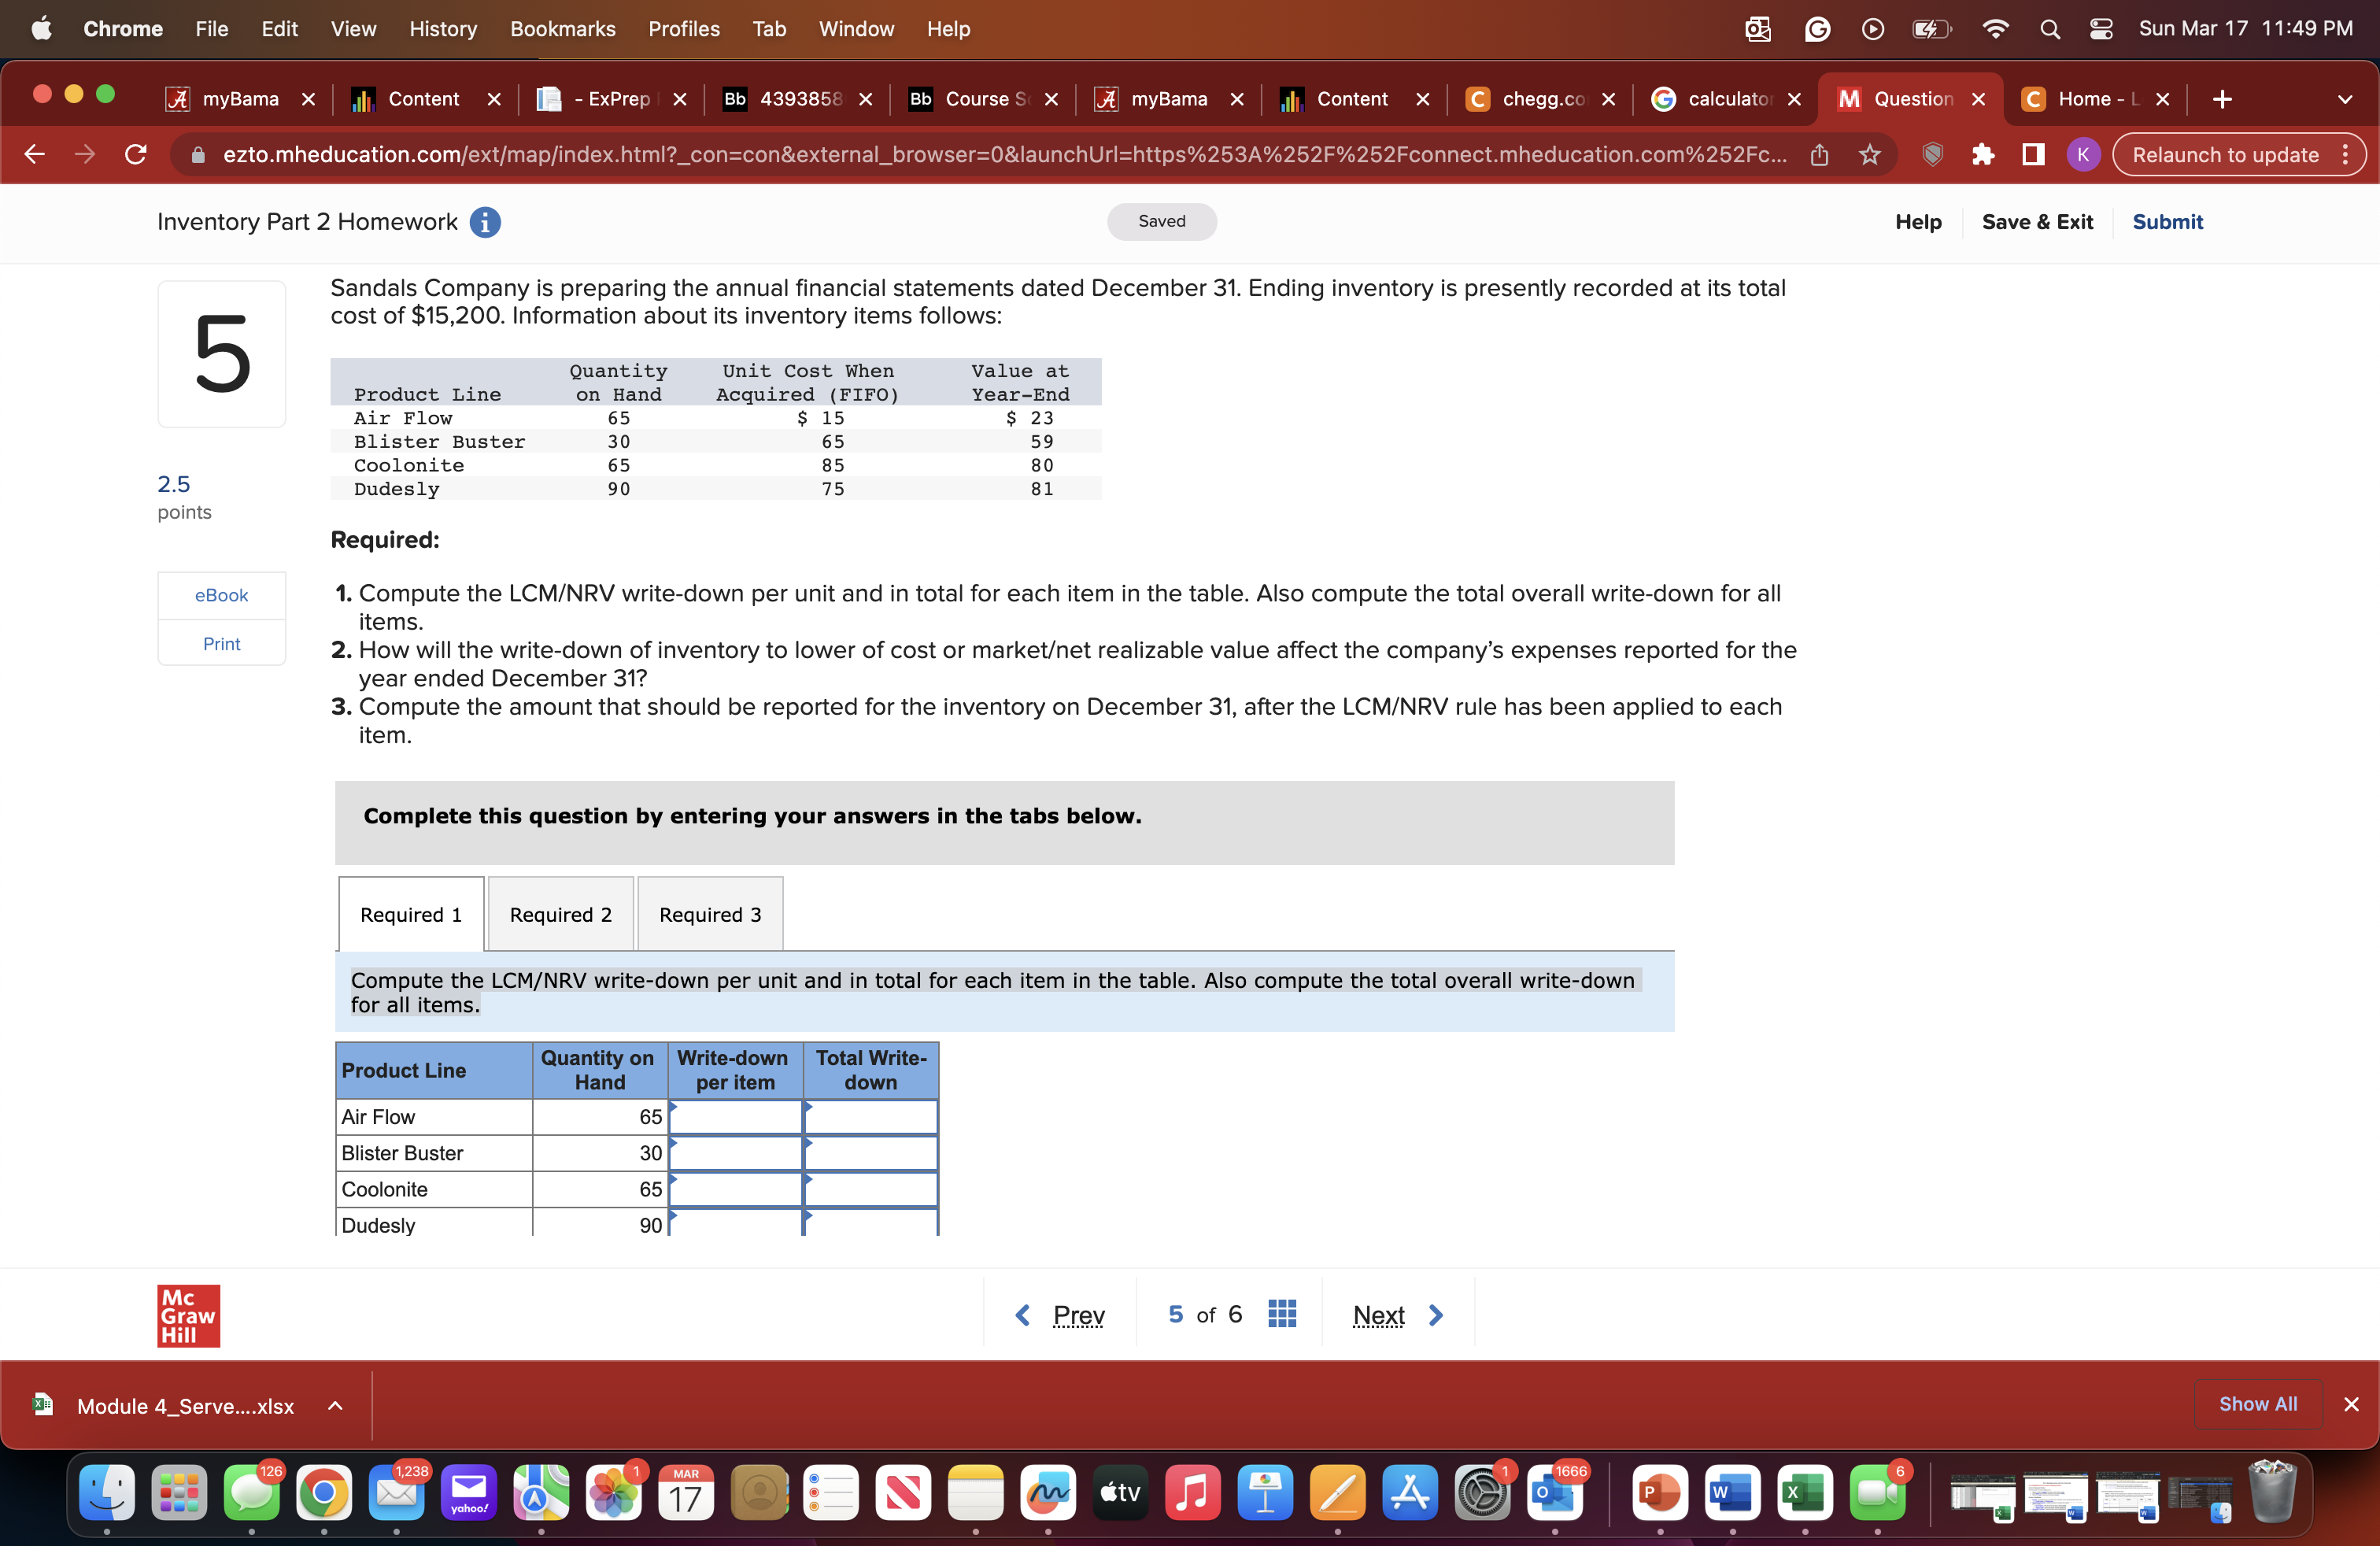Screen dimensions: 2380x1546
Task: Open Microsoft Word from the Dock
Action: [x=1732, y=1492]
